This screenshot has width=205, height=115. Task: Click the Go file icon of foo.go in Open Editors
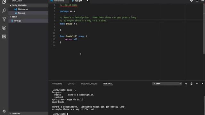point(16,13)
